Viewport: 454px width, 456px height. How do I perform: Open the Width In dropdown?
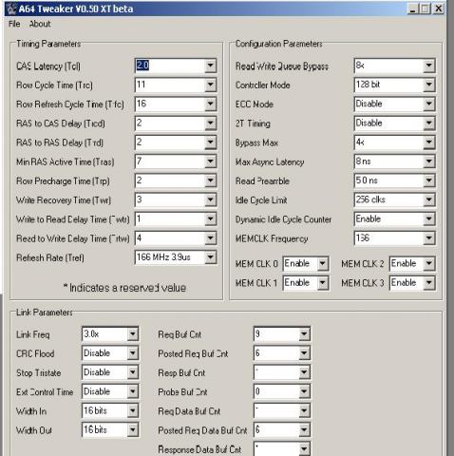(132, 411)
